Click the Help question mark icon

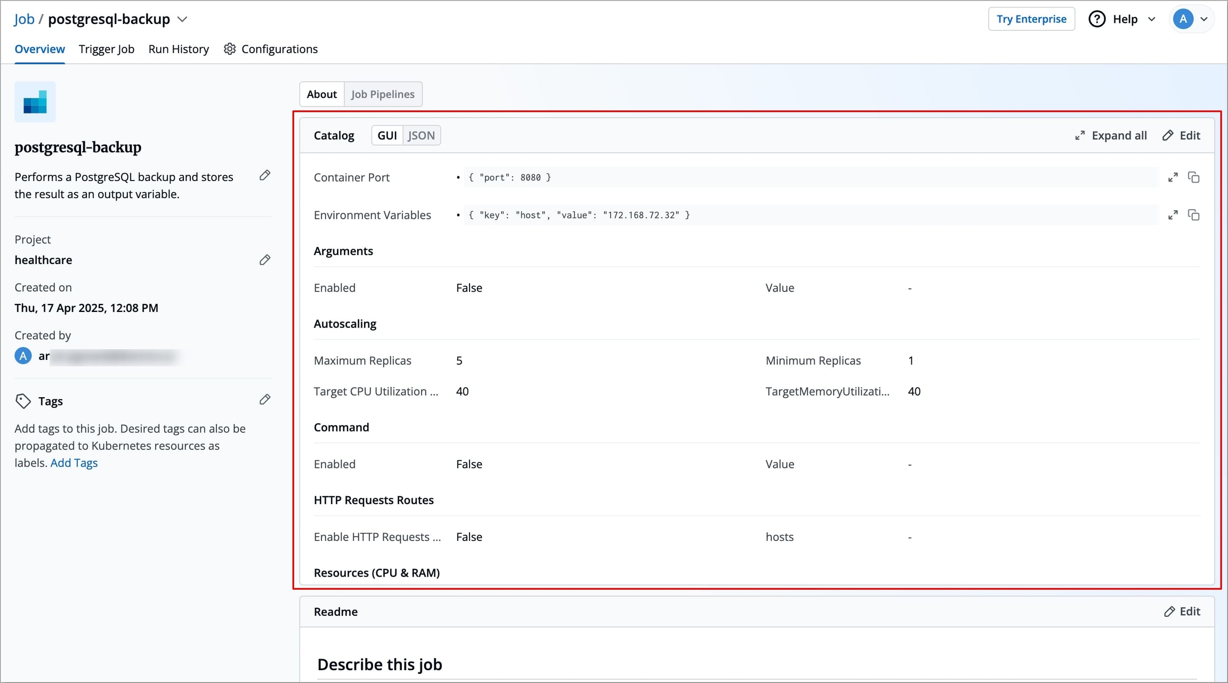[1096, 19]
